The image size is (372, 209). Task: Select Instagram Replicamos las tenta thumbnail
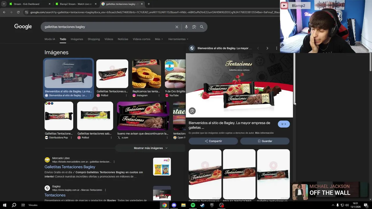146,74
